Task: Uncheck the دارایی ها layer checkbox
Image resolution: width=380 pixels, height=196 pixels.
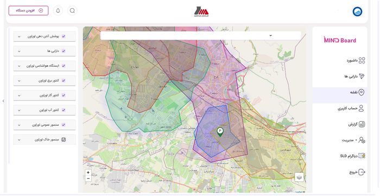Action: click(x=64, y=51)
